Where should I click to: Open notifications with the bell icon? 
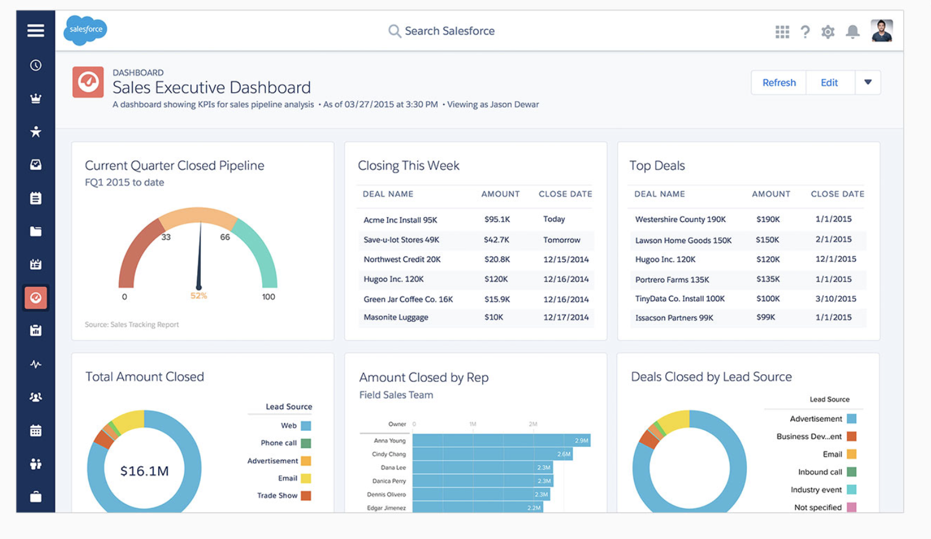[x=853, y=32]
